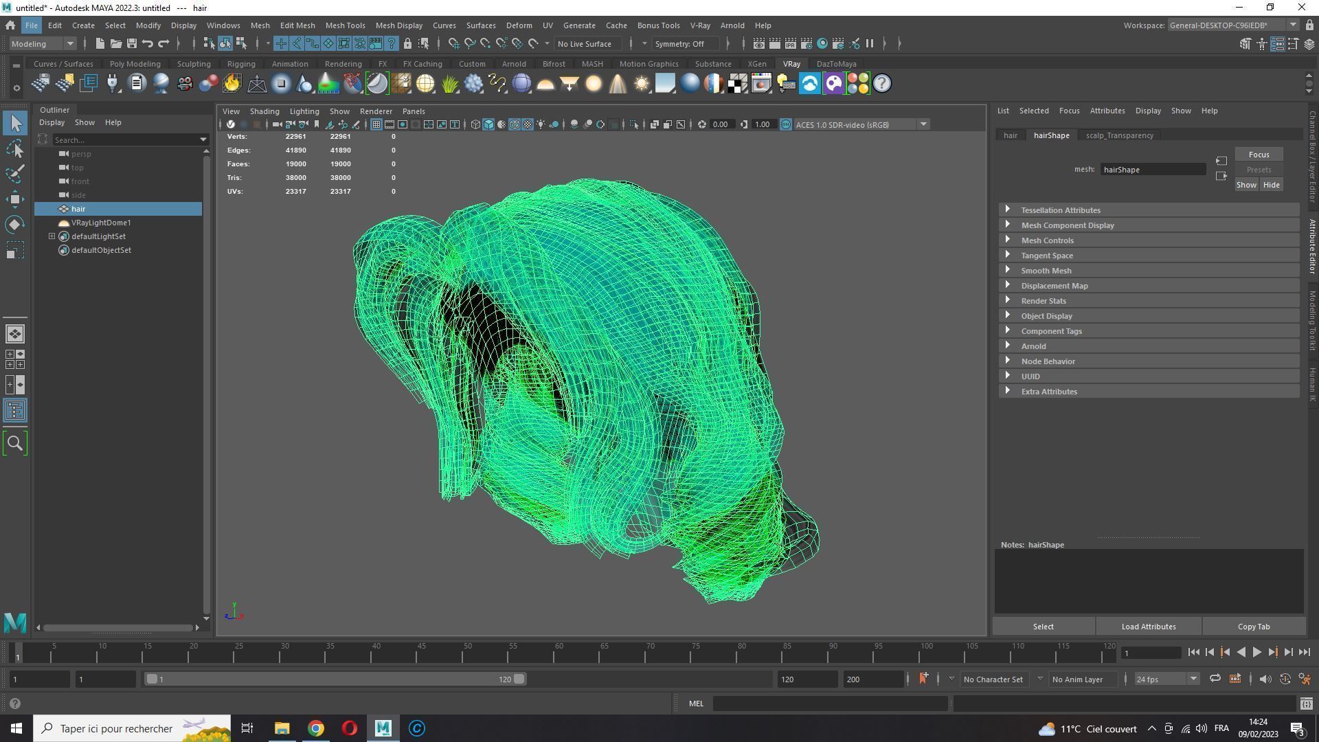Click the V-Ray fur grass shelf icon
Image resolution: width=1319 pixels, height=742 pixels.
click(x=449, y=84)
